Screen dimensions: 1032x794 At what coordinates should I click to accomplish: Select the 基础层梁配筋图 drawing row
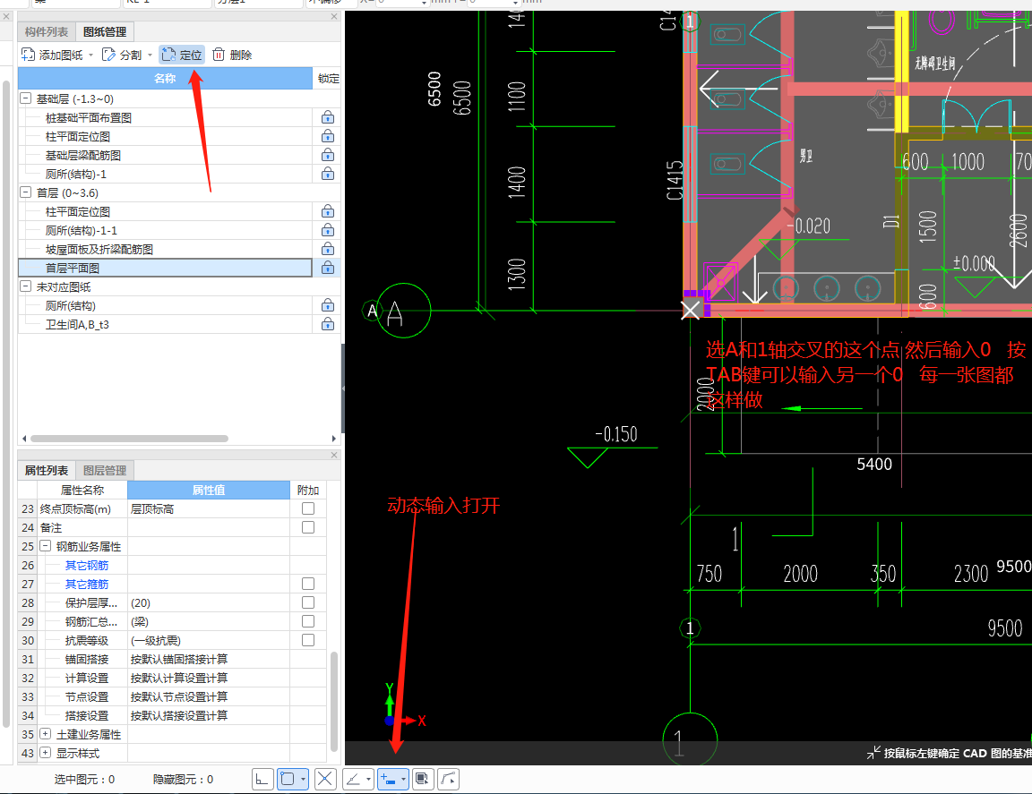point(165,155)
